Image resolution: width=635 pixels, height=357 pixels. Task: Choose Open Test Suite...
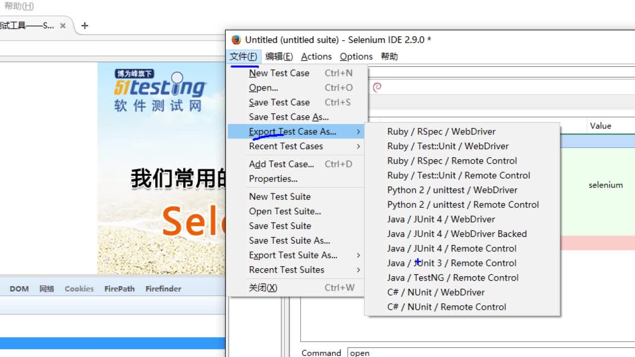coord(297,211)
